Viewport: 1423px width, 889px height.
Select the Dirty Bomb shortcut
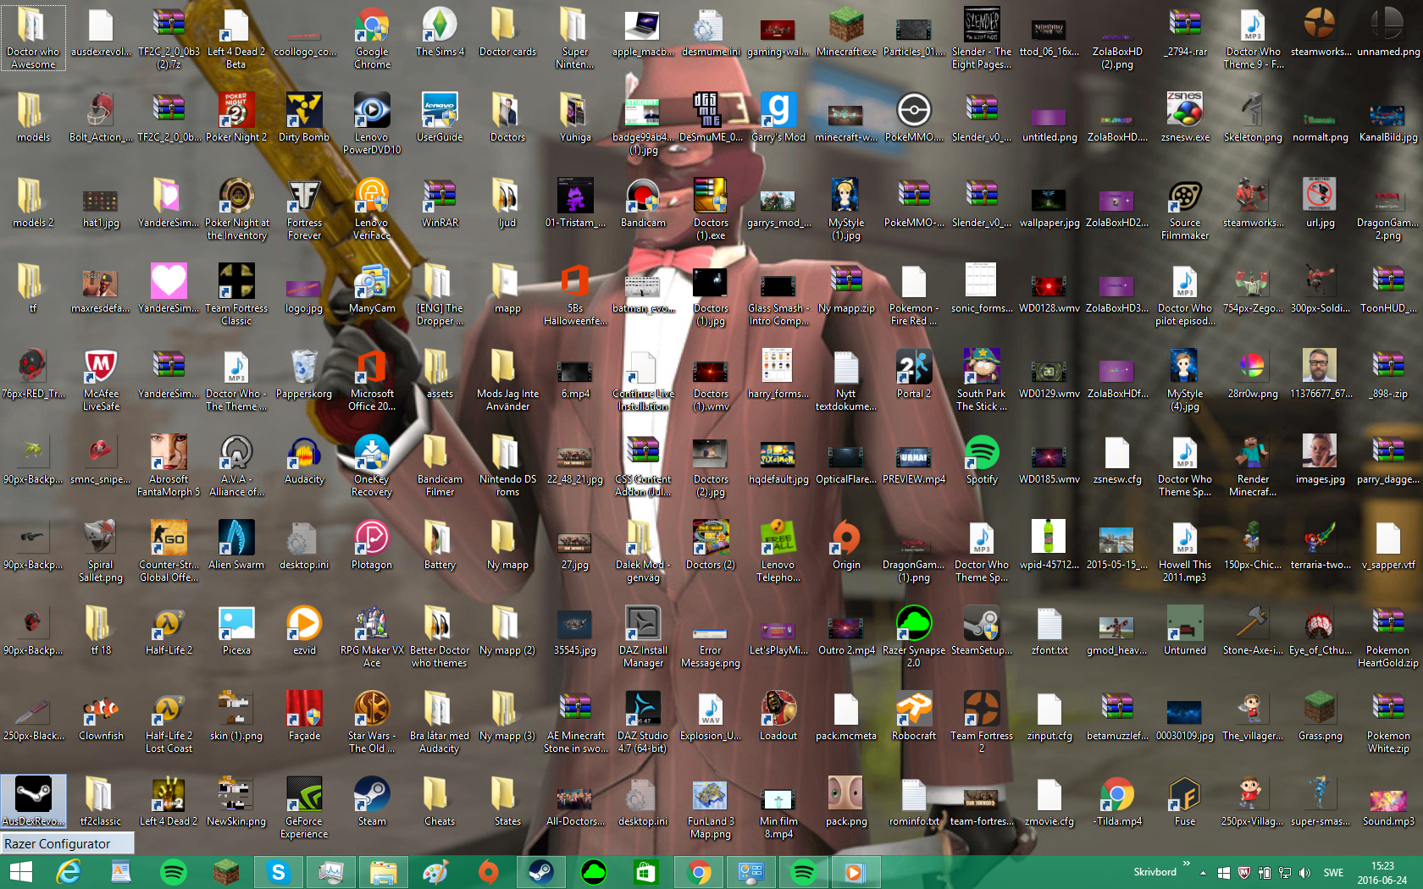(304, 118)
